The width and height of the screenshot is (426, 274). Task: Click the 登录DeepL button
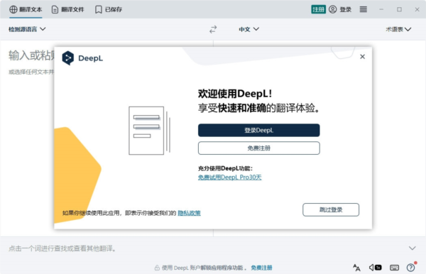(258, 131)
